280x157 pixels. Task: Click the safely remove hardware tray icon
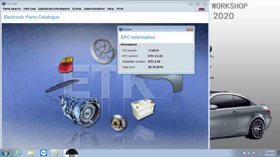click(x=244, y=153)
